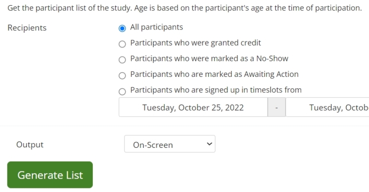Click the start date field October 25, 2022
The width and height of the screenshot is (369, 192).
(x=193, y=108)
